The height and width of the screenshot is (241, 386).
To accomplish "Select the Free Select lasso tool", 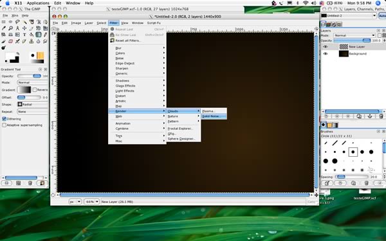I will (x=17, y=22).
